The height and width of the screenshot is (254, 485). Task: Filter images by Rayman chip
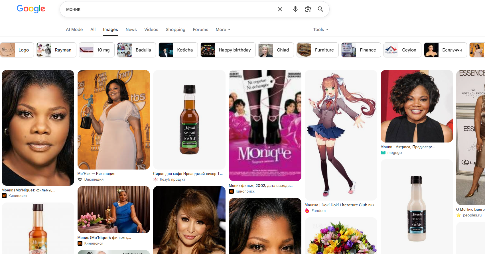pos(56,50)
